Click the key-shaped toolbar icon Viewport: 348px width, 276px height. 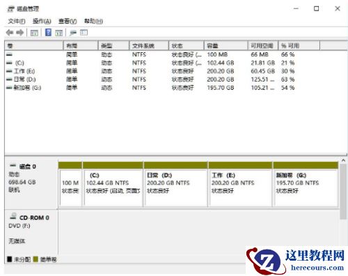pyautogui.click(x=73, y=33)
